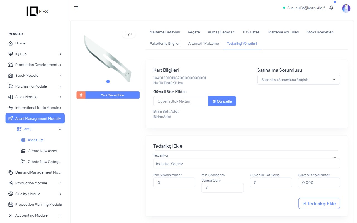Click the Quality Module icon
The height and width of the screenshot is (223, 357).
point(11,194)
